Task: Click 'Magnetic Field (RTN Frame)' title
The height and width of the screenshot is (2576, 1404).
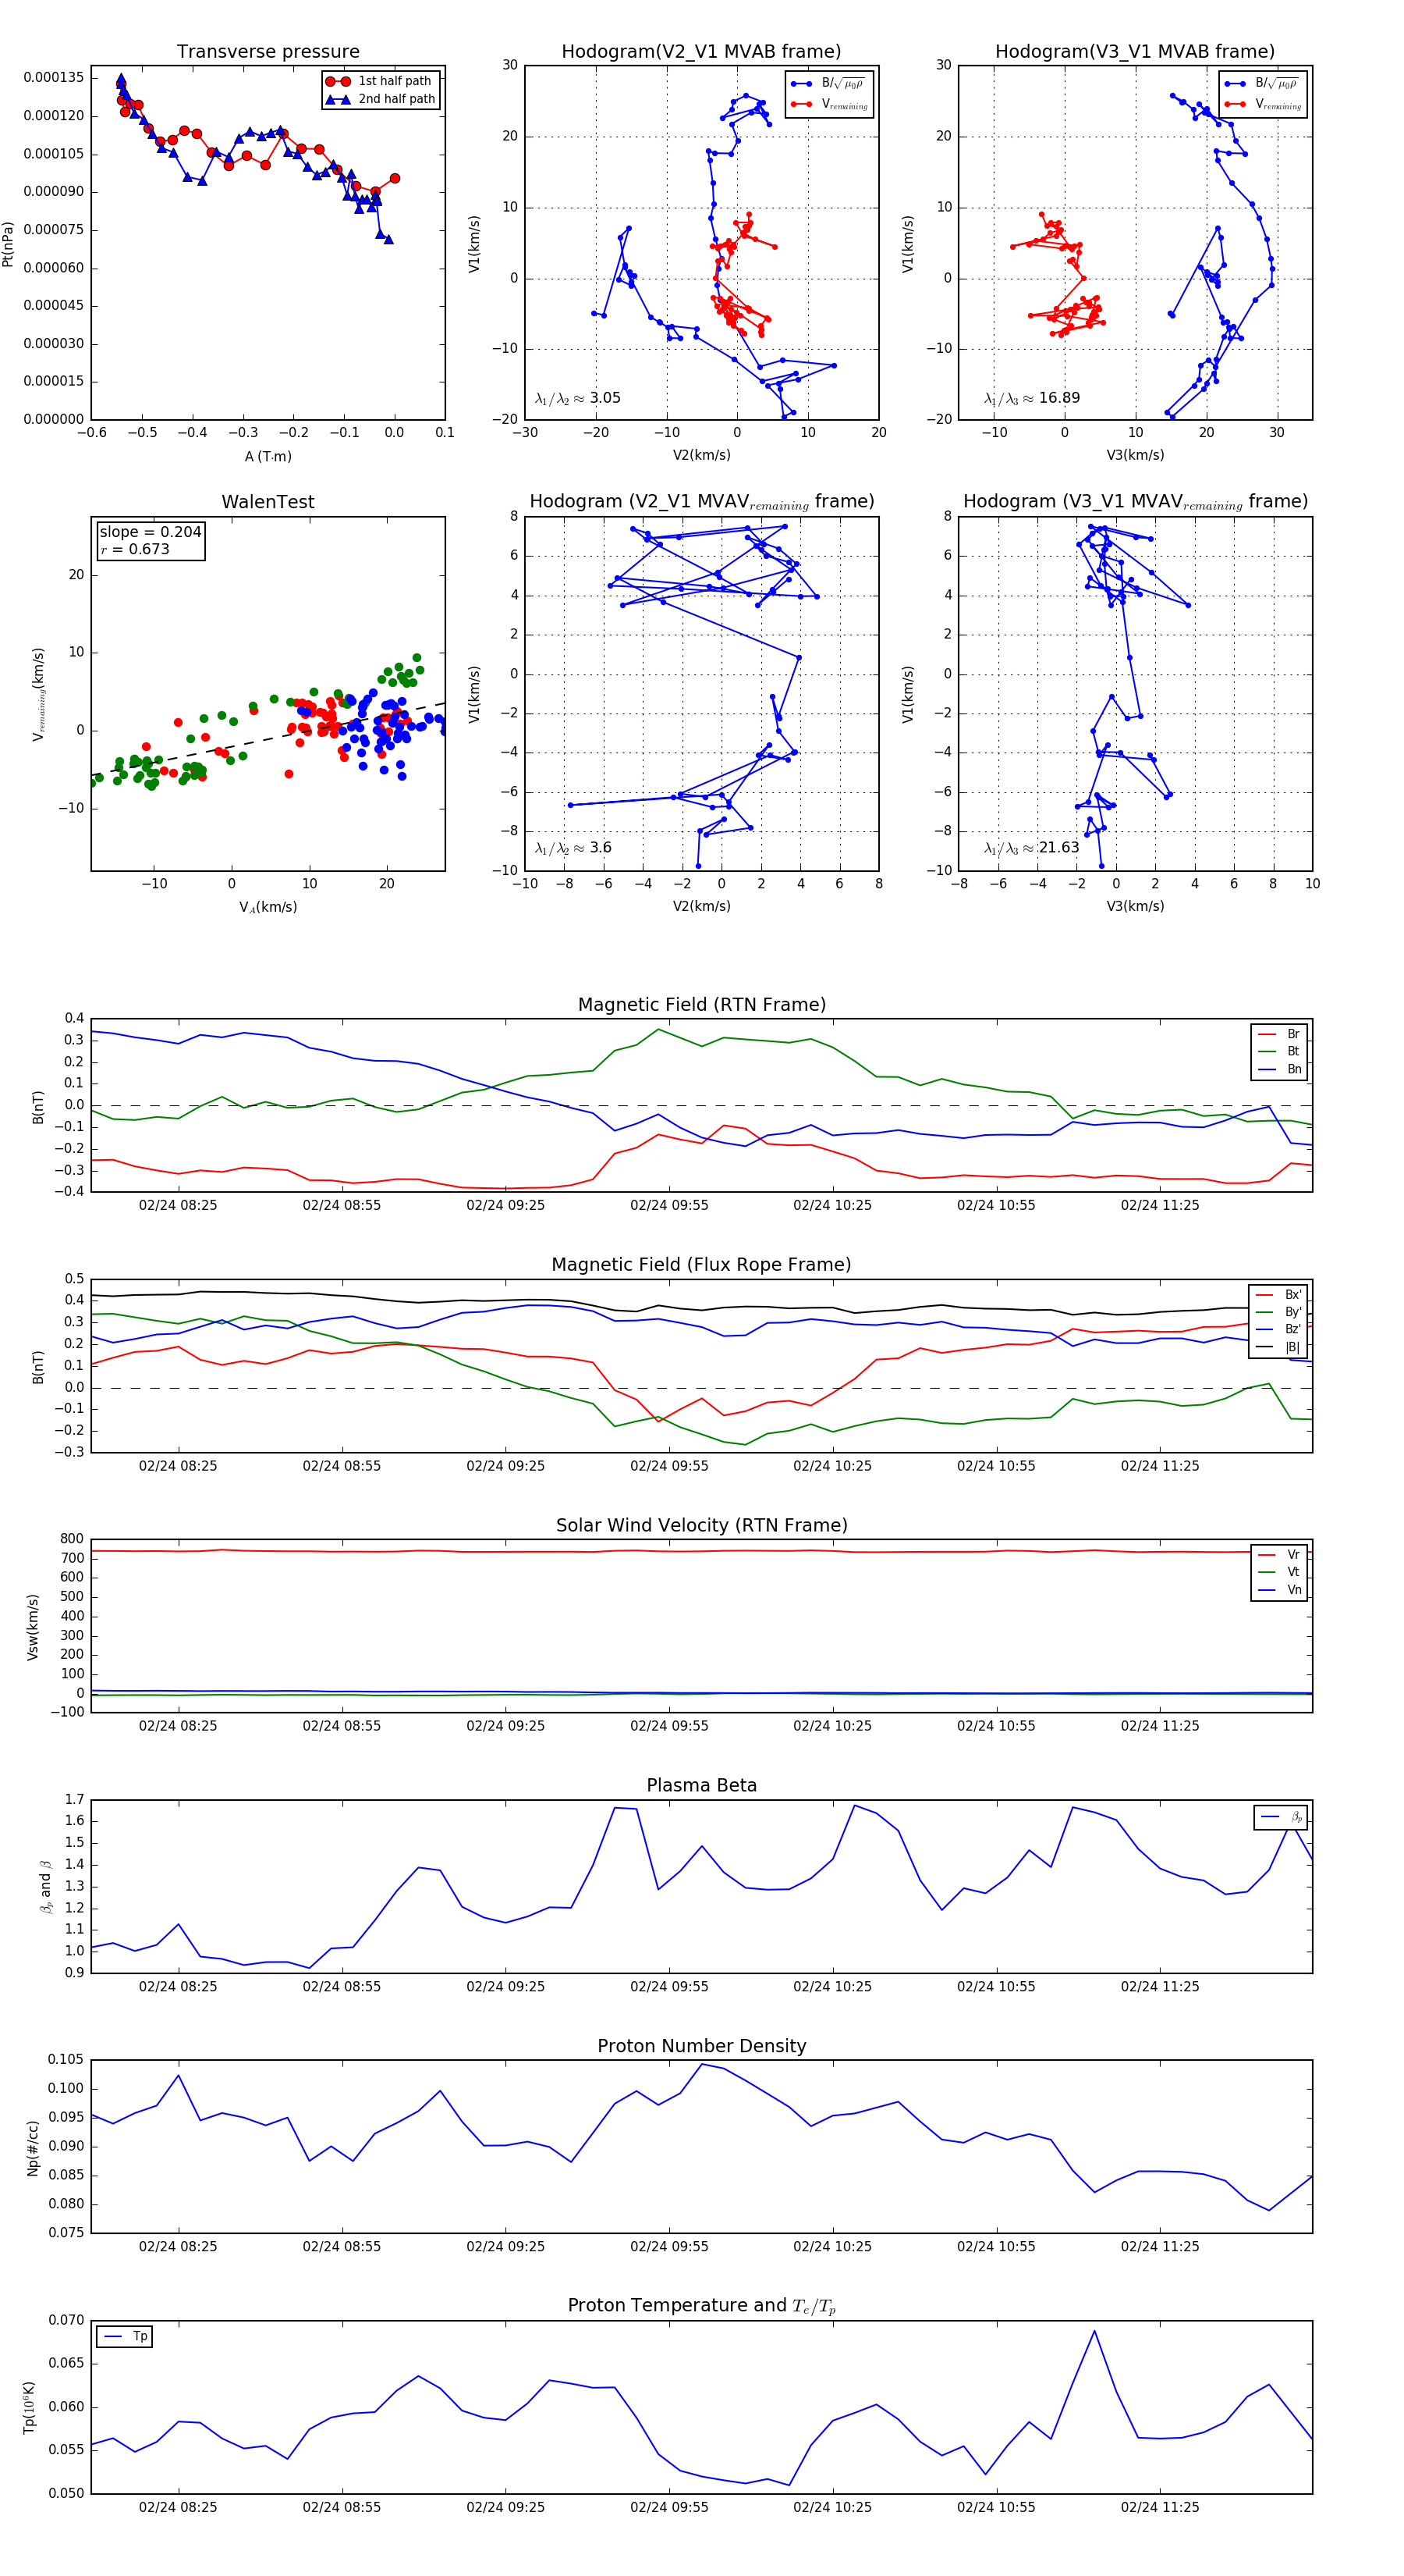Action: tap(701, 1005)
